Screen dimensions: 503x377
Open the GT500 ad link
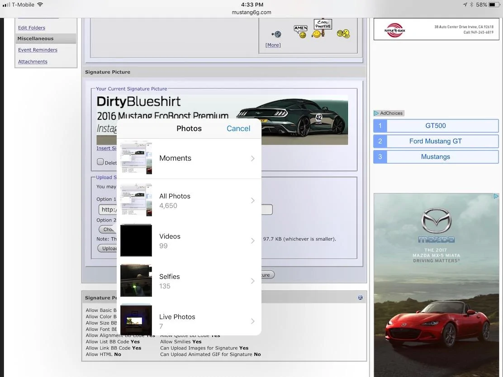coord(436,126)
